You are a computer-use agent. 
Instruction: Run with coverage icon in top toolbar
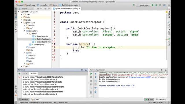coord(160,5)
